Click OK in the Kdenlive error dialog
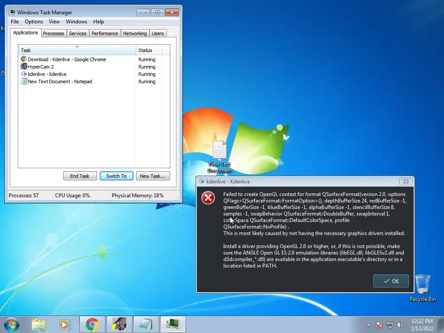Screen dimensions: 444x333 click(391, 281)
